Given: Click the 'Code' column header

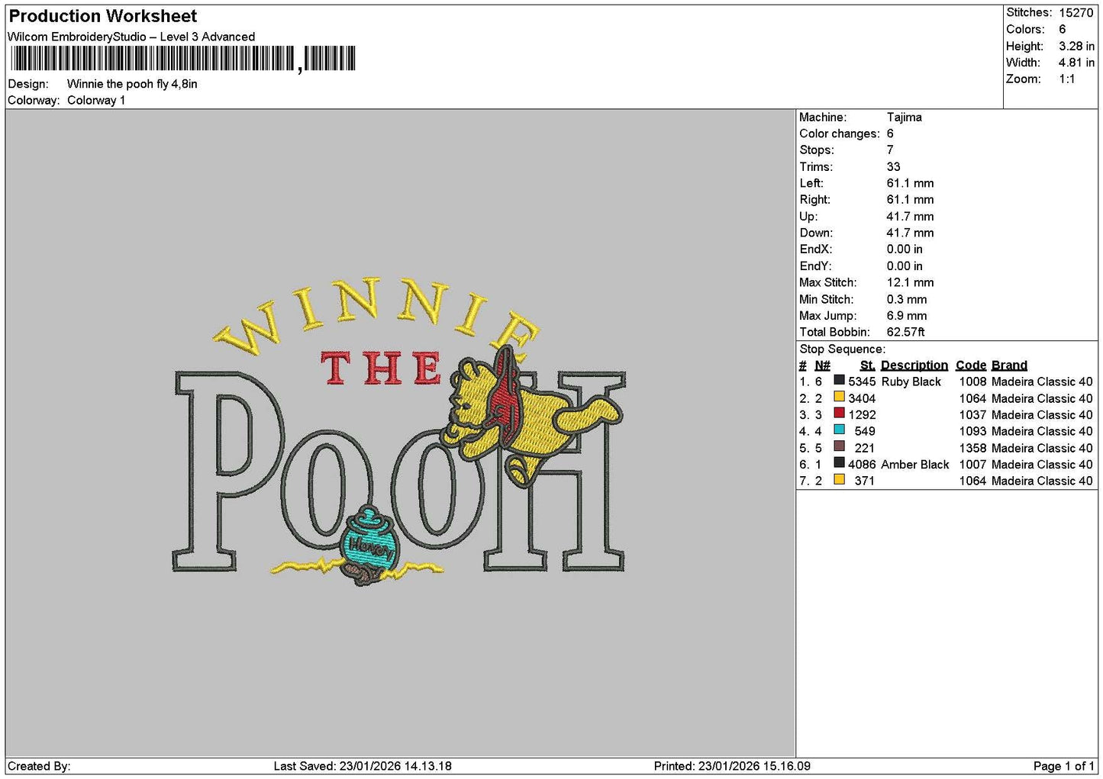Looking at the screenshot, I should [x=971, y=365].
